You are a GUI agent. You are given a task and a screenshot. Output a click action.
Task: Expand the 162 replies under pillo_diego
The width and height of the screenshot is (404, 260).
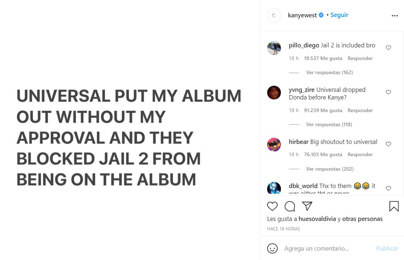(329, 72)
